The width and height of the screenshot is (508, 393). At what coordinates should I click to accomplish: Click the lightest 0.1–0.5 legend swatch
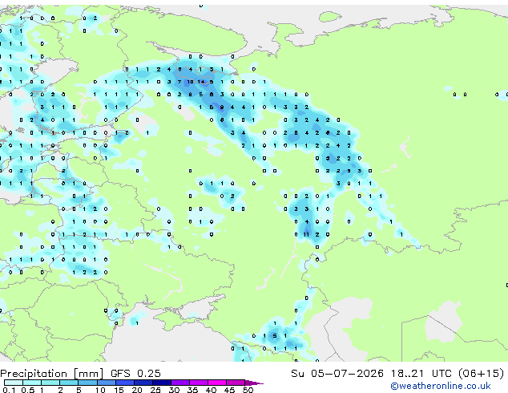[x=14, y=383]
